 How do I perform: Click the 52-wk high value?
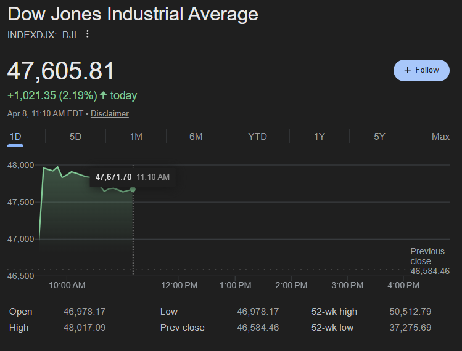click(410, 312)
